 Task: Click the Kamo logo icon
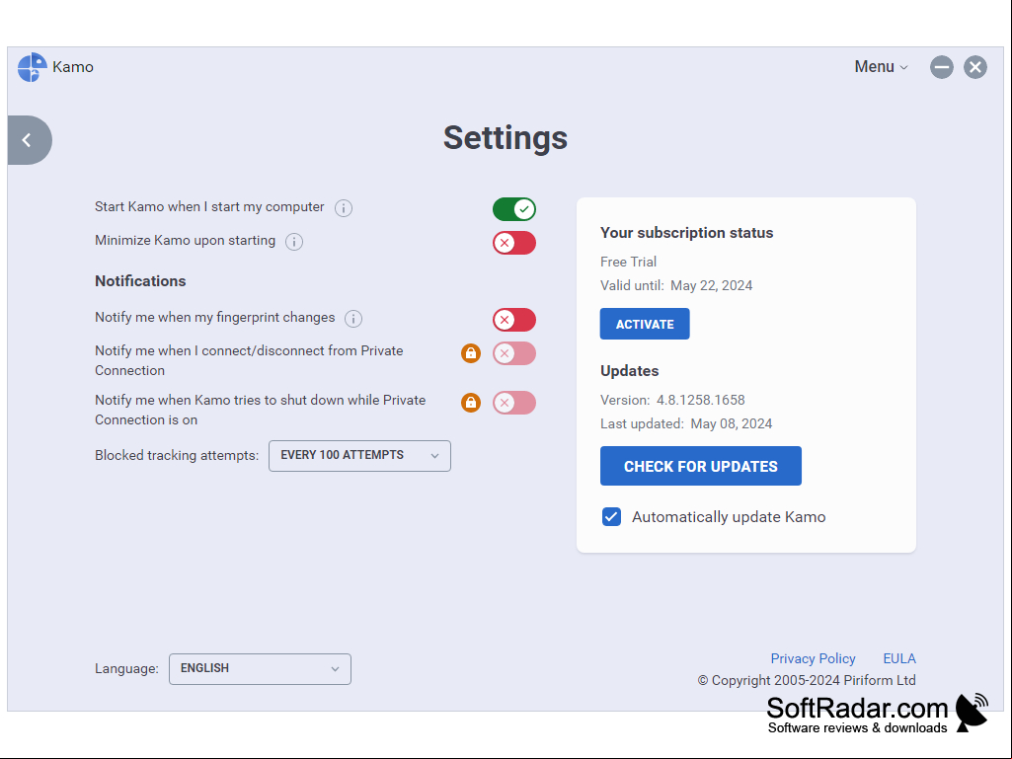(x=33, y=67)
